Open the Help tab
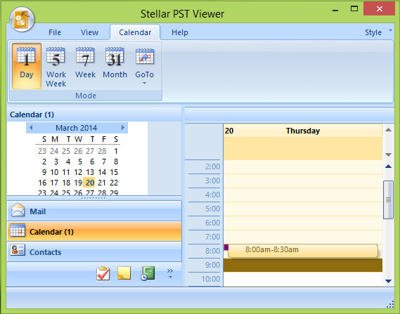The image size is (400, 314). pyautogui.click(x=180, y=32)
